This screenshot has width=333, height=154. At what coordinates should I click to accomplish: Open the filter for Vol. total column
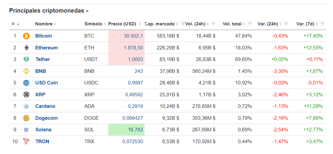tap(249, 24)
